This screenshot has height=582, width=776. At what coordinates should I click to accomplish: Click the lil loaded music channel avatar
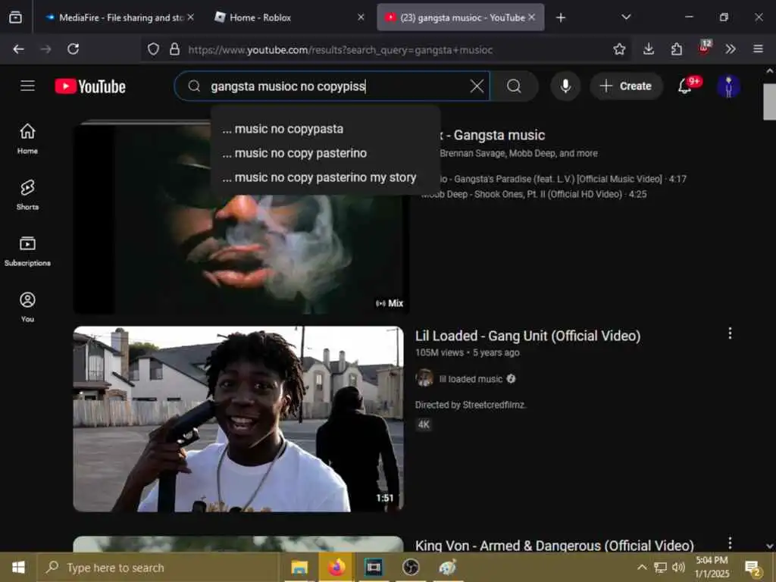(424, 379)
